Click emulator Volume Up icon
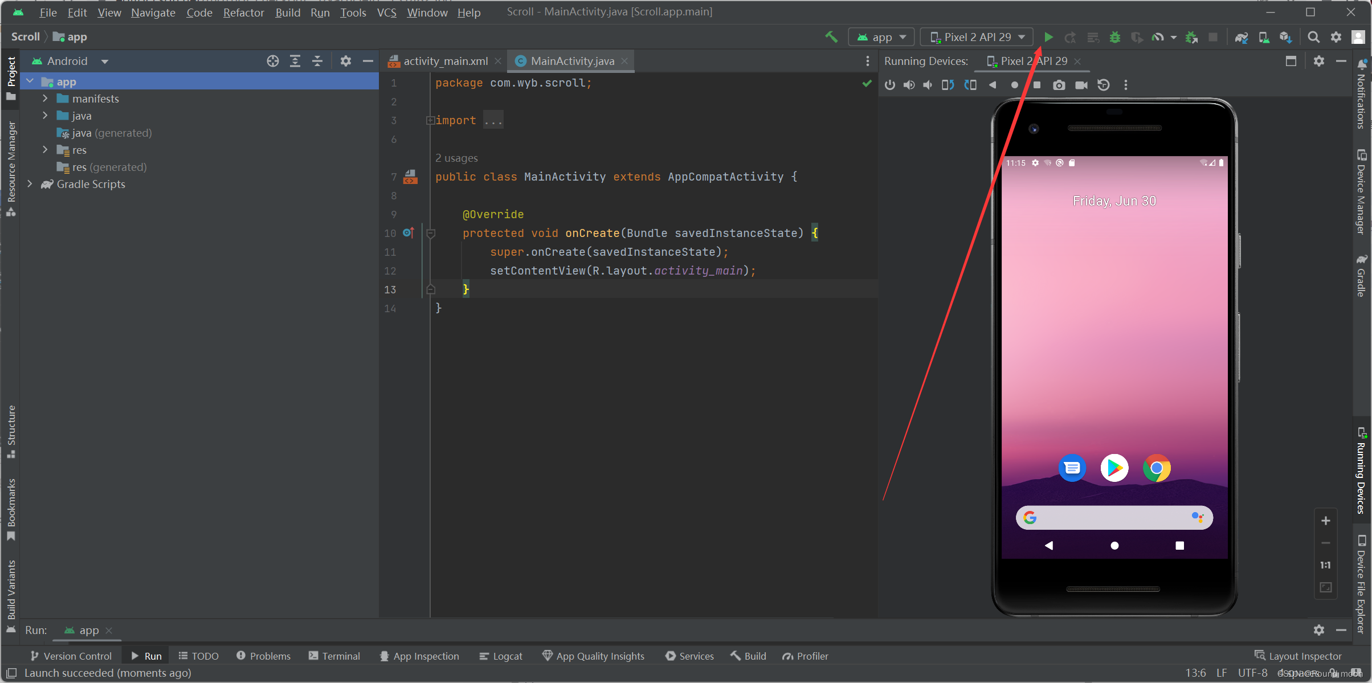Screen dimensions: 1372x683 pos(909,85)
